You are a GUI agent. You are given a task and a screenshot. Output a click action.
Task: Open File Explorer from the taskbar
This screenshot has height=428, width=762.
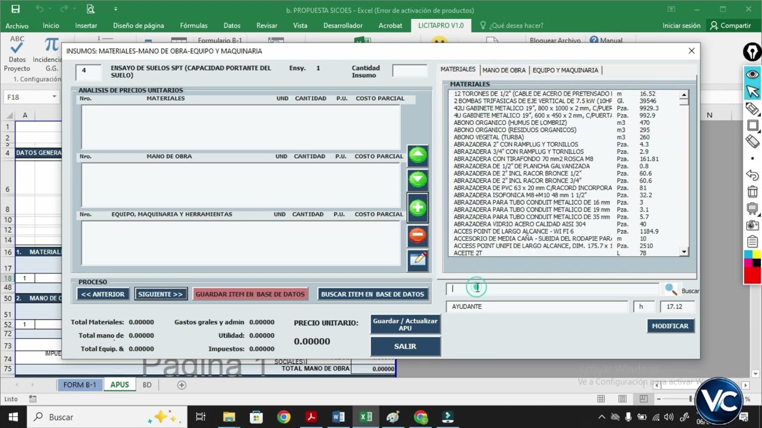[229, 417]
